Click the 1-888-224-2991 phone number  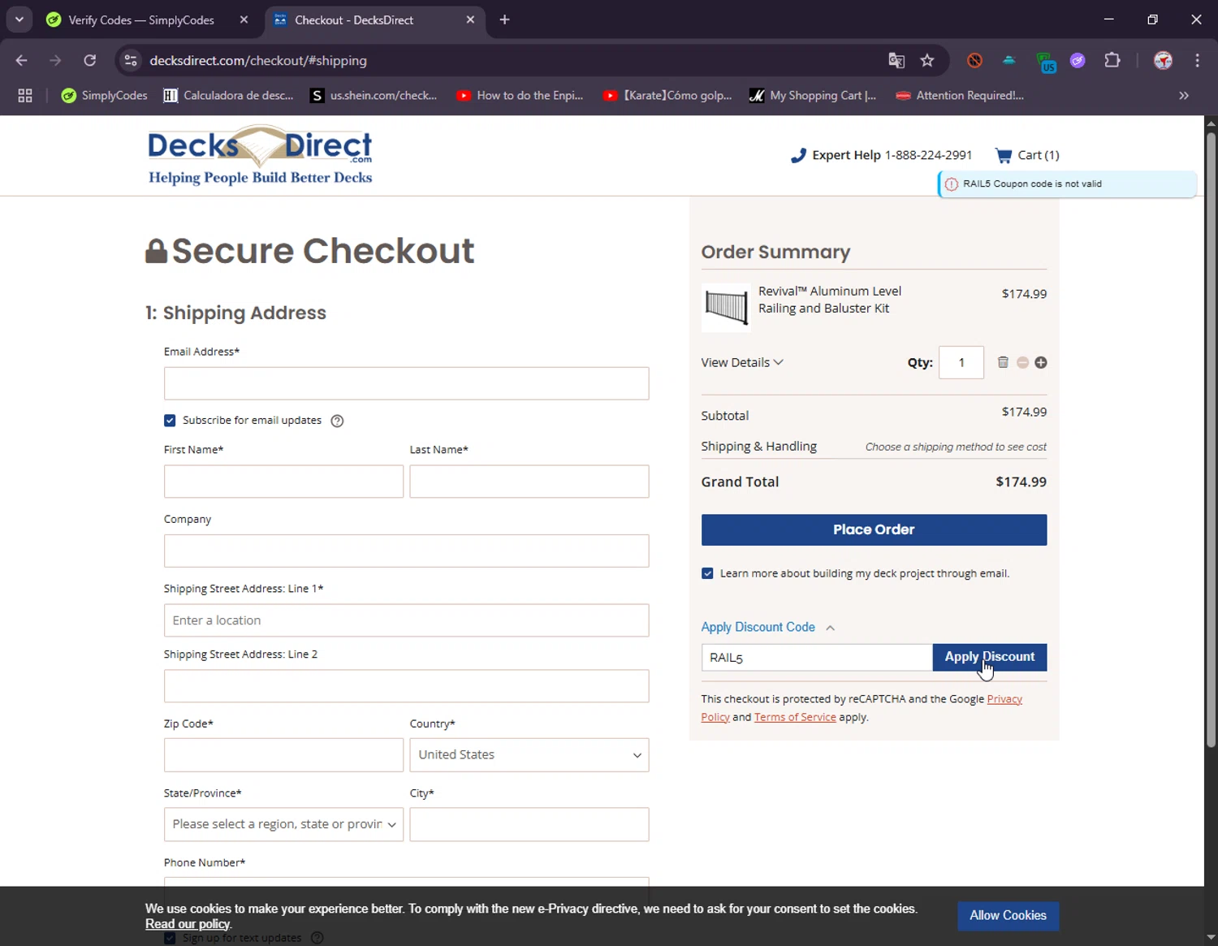coord(928,155)
